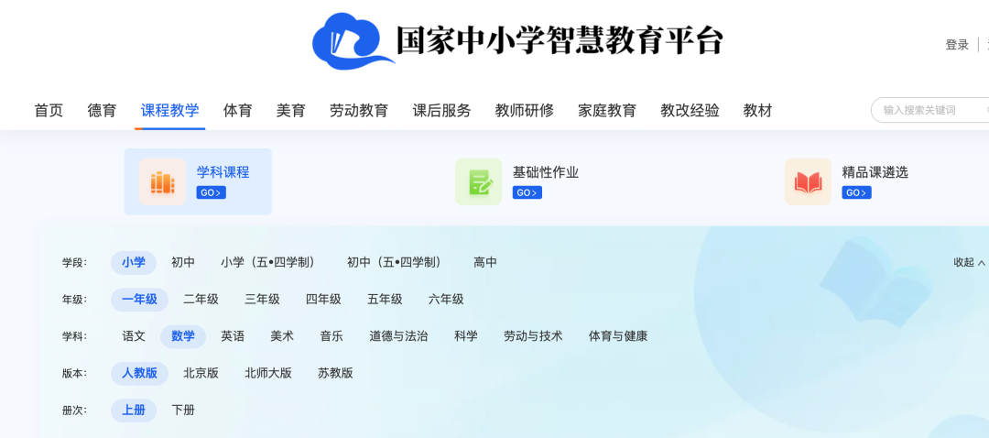Select 苏教版 textbook edition
The image size is (989, 438).
pos(335,373)
